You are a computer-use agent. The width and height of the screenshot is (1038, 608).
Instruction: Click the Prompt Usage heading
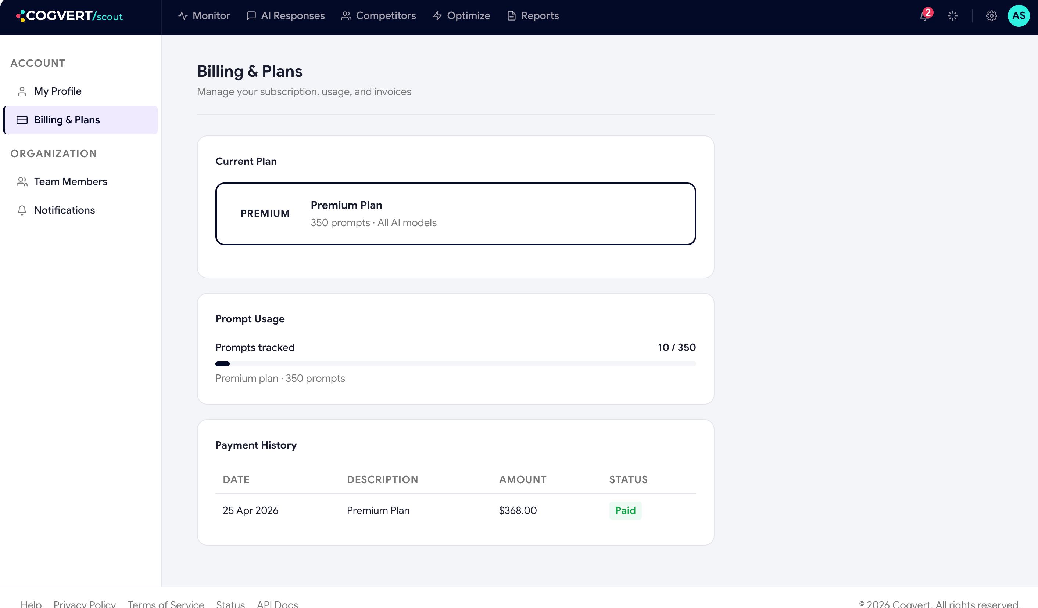250,319
